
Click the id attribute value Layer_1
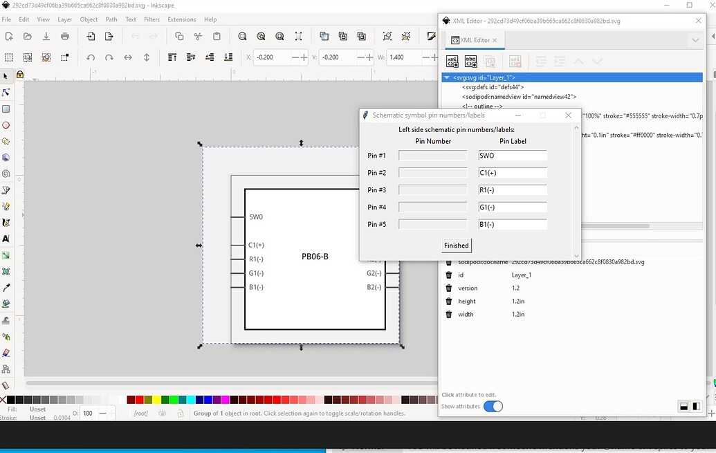(x=522, y=275)
